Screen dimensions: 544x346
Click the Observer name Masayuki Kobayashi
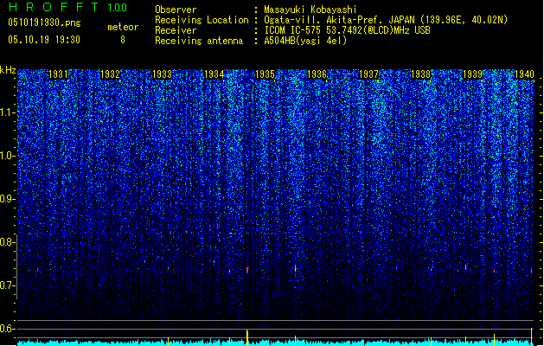tap(310, 10)
